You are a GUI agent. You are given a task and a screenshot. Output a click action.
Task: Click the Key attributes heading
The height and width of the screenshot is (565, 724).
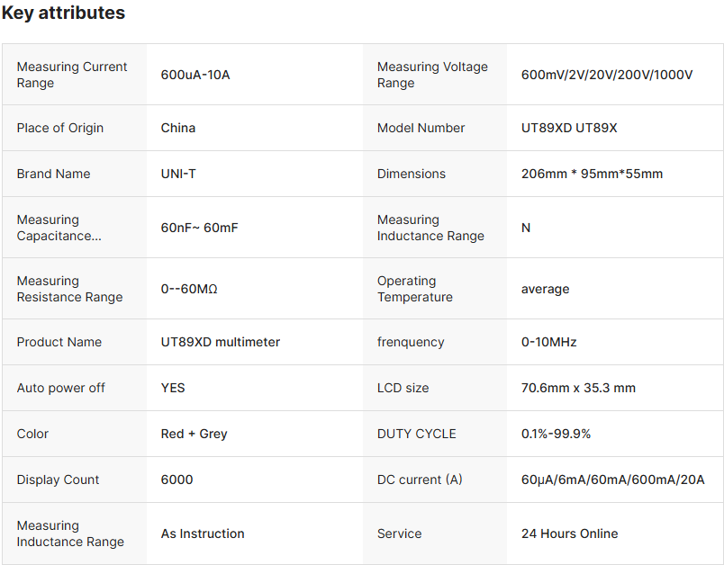click(x=63, y=13)
